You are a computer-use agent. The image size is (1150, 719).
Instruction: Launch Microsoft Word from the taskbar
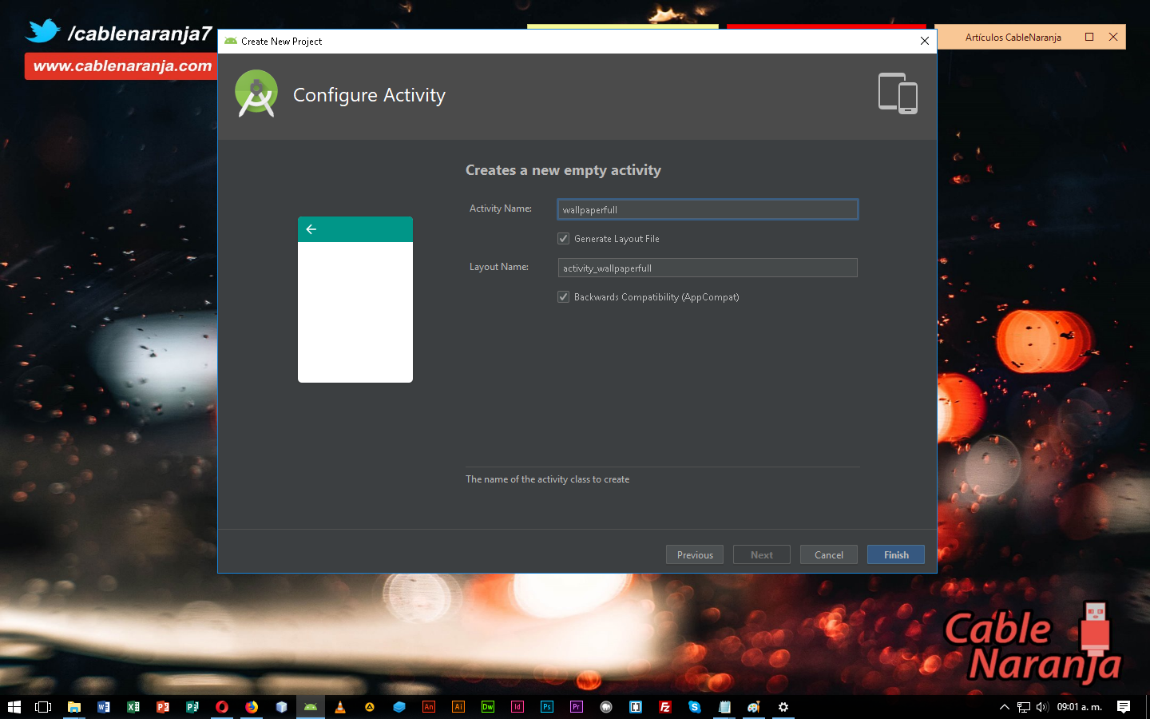pyautogui.click(x=104, y=707)
